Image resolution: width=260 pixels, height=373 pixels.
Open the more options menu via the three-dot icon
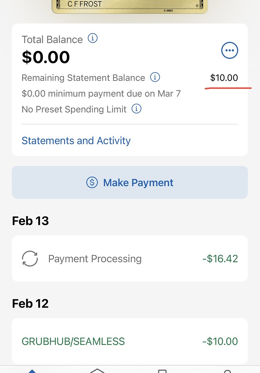229,50
